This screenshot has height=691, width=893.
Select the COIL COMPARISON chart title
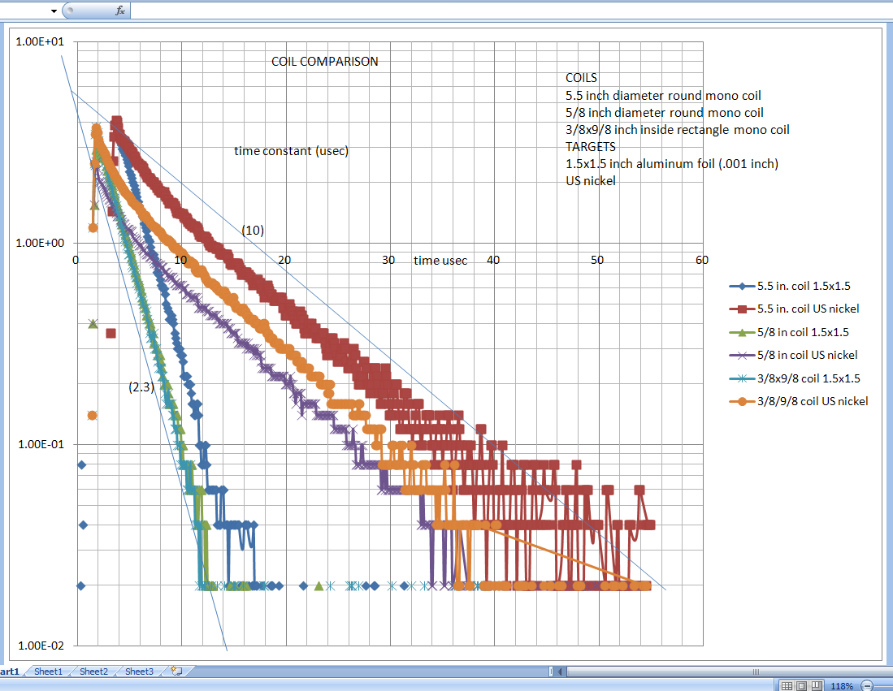pos(325,62)
